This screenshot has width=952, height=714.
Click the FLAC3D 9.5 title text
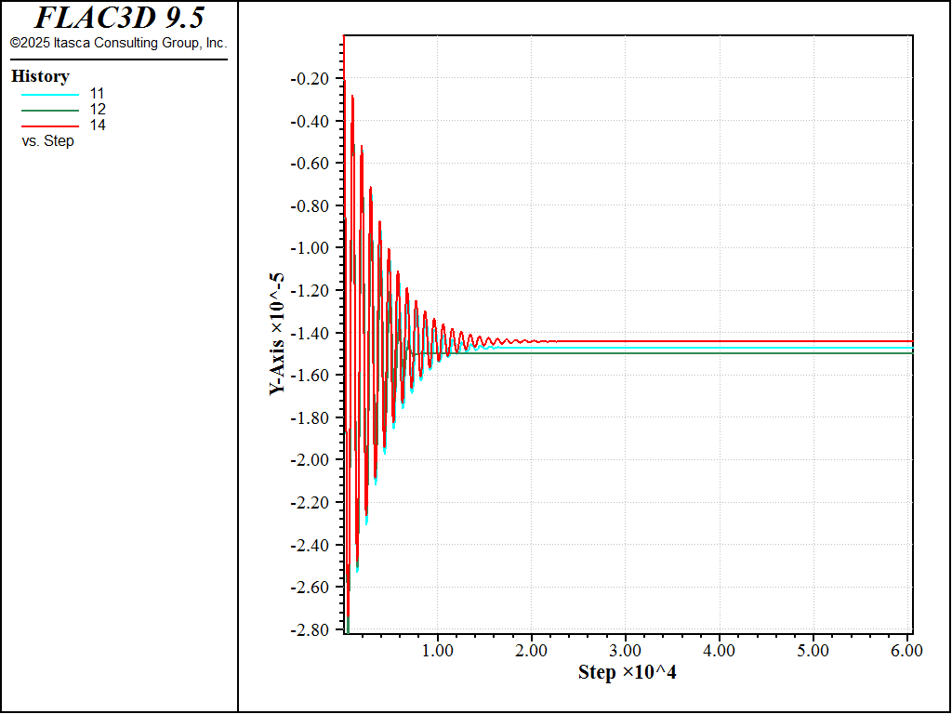click(119, 18)
